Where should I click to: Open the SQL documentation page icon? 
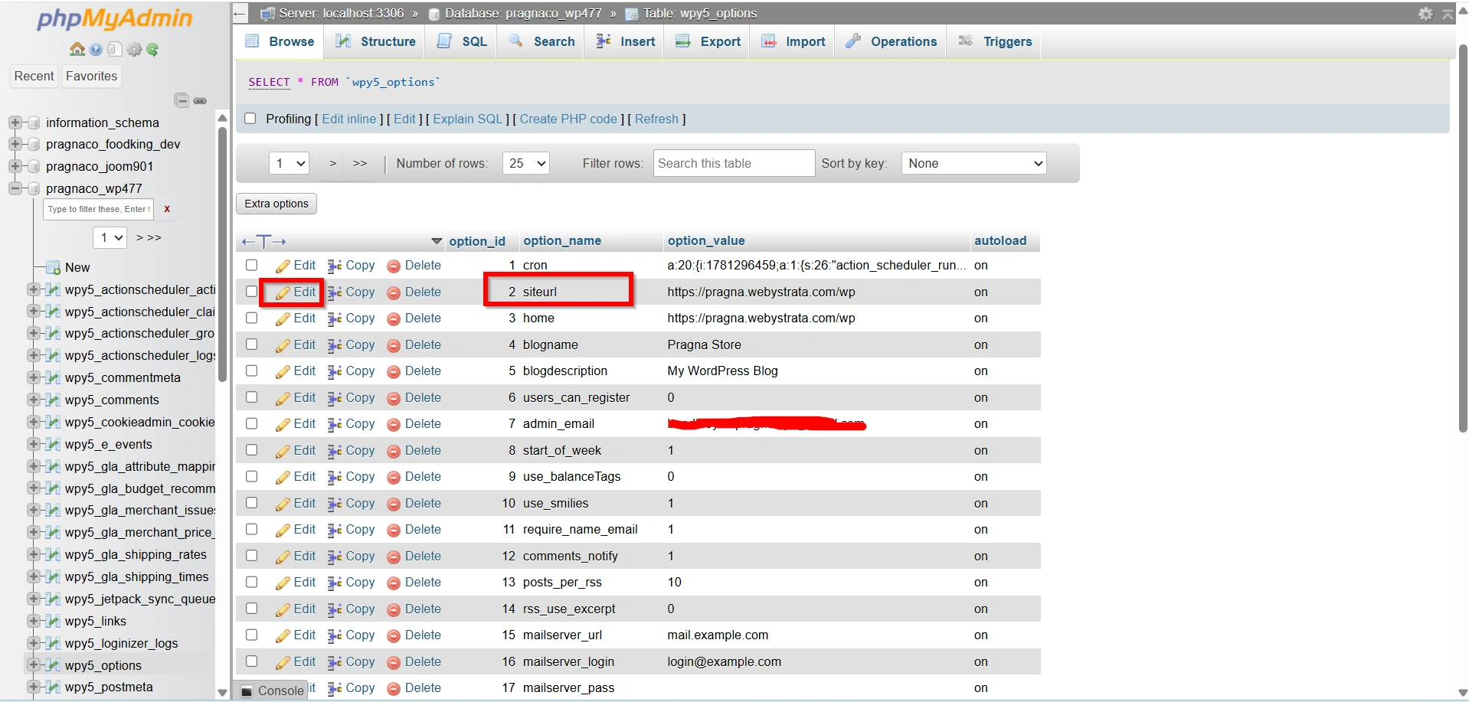pos(115,50)
